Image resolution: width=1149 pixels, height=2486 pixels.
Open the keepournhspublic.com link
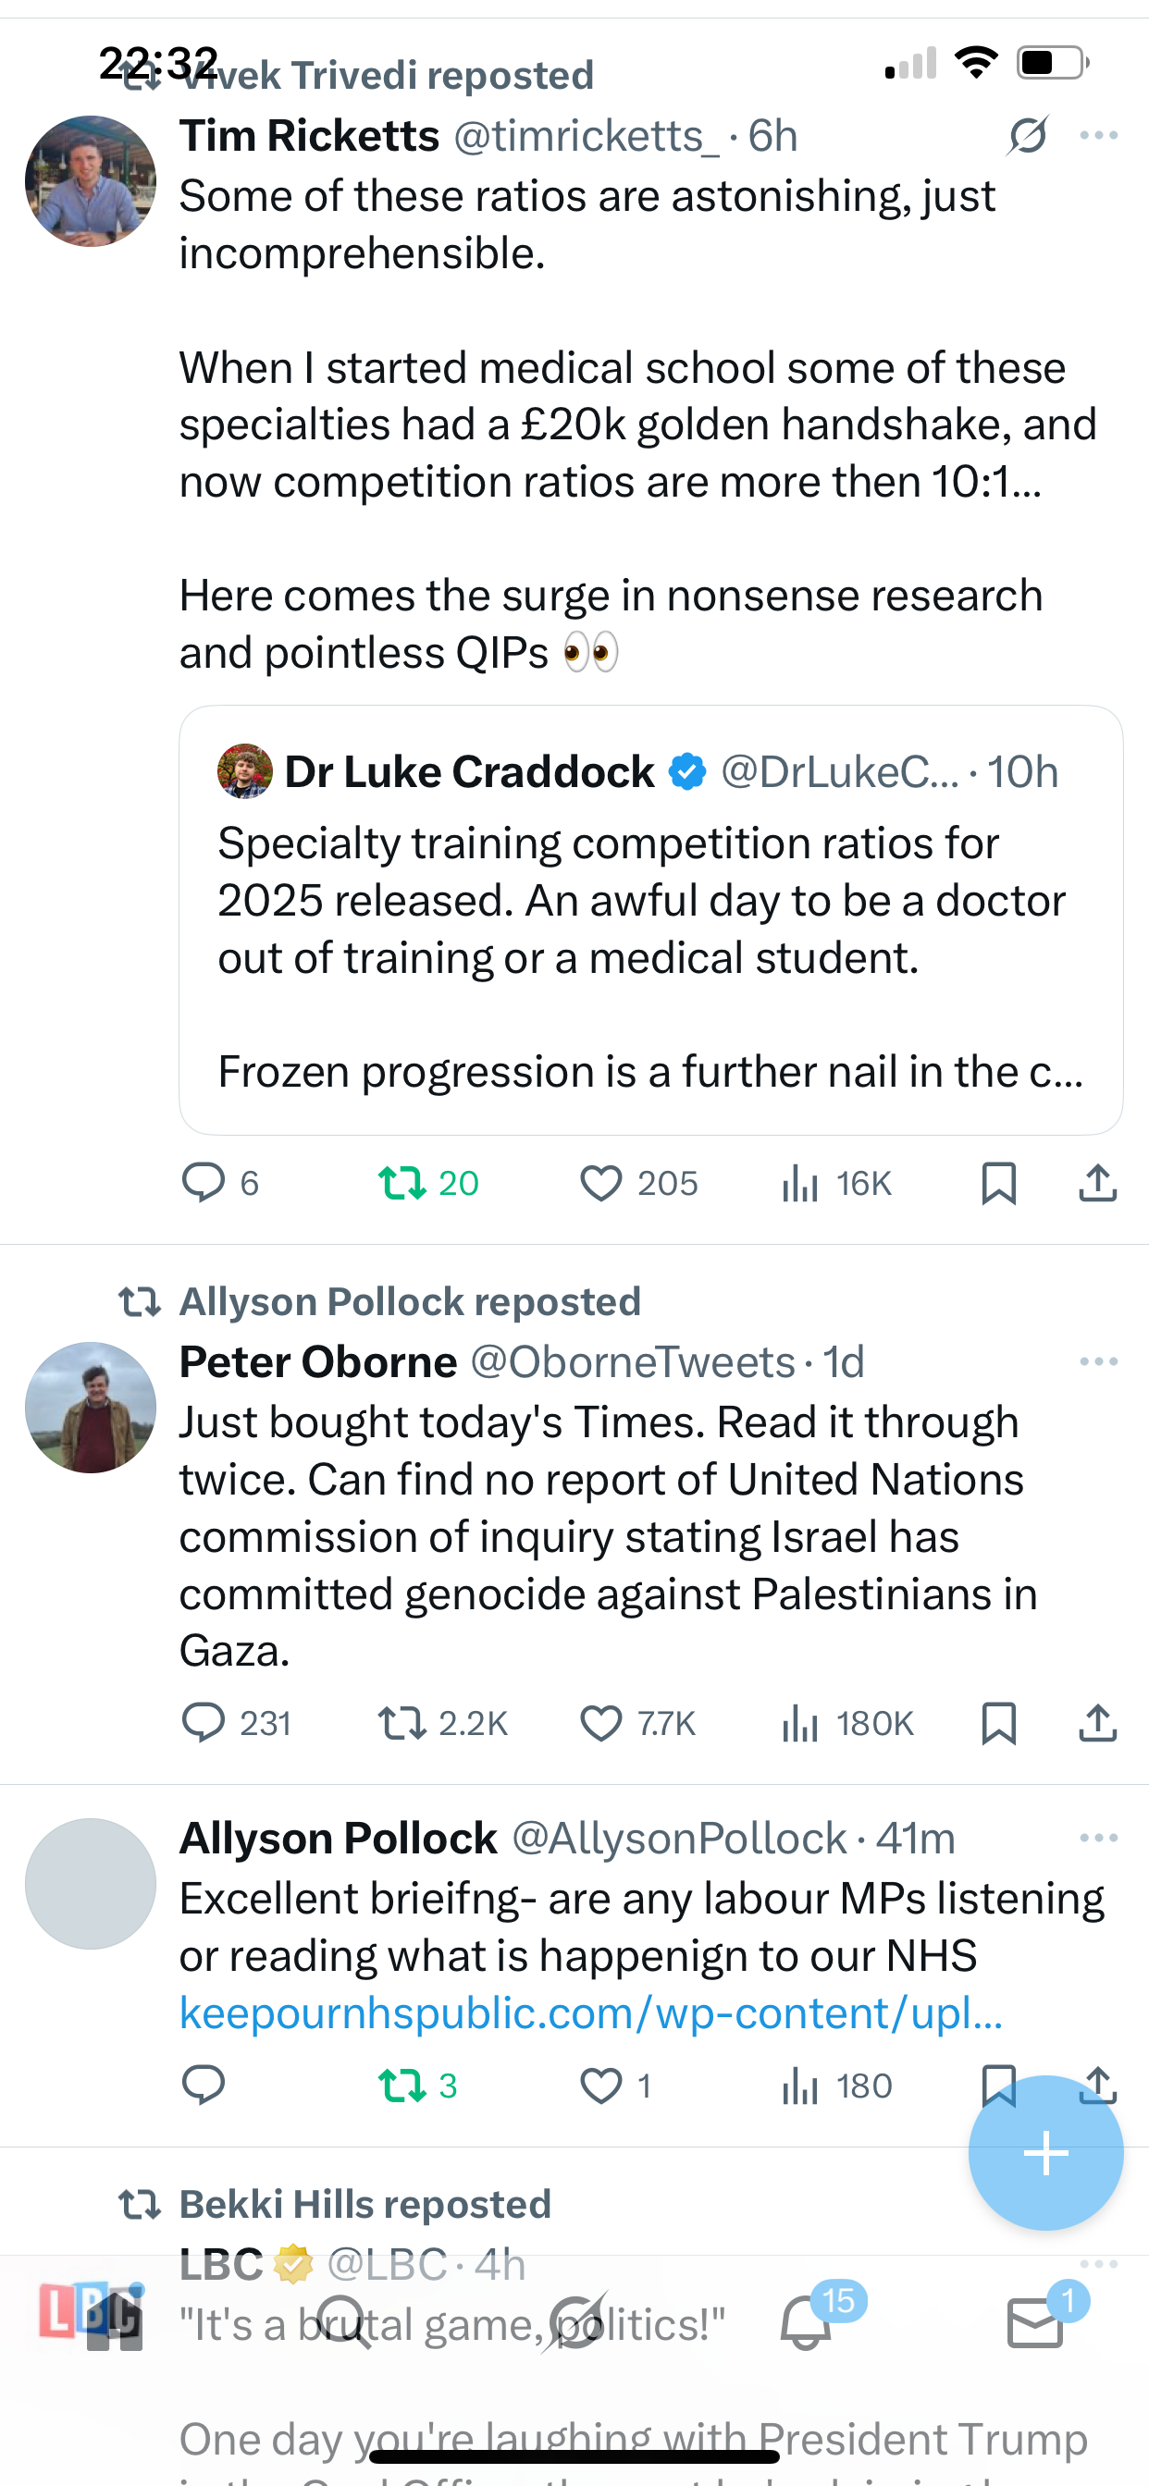click(591, 2013)
